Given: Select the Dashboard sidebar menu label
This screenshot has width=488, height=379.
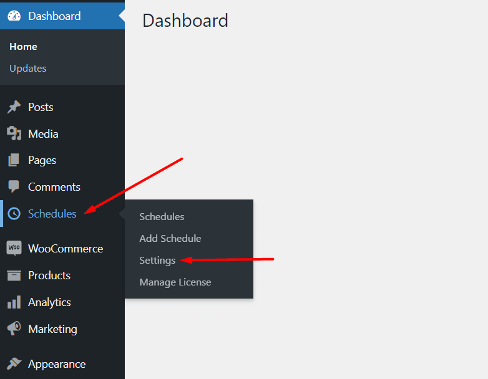Looking at the screenshot, I should pyautogui.click(x=54, y=16).
